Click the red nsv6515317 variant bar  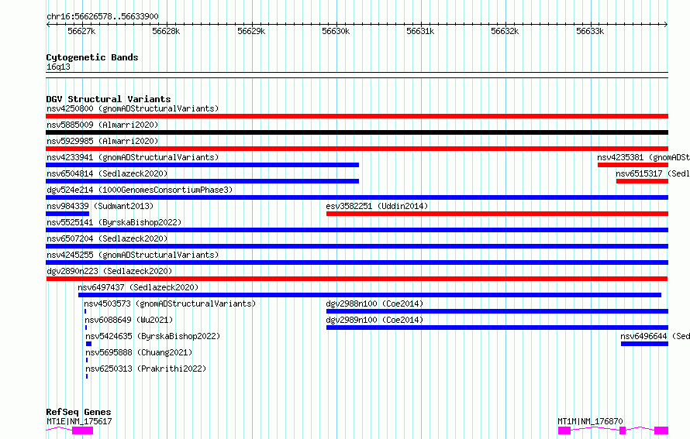pyautogui.click(x=642, y=181)
